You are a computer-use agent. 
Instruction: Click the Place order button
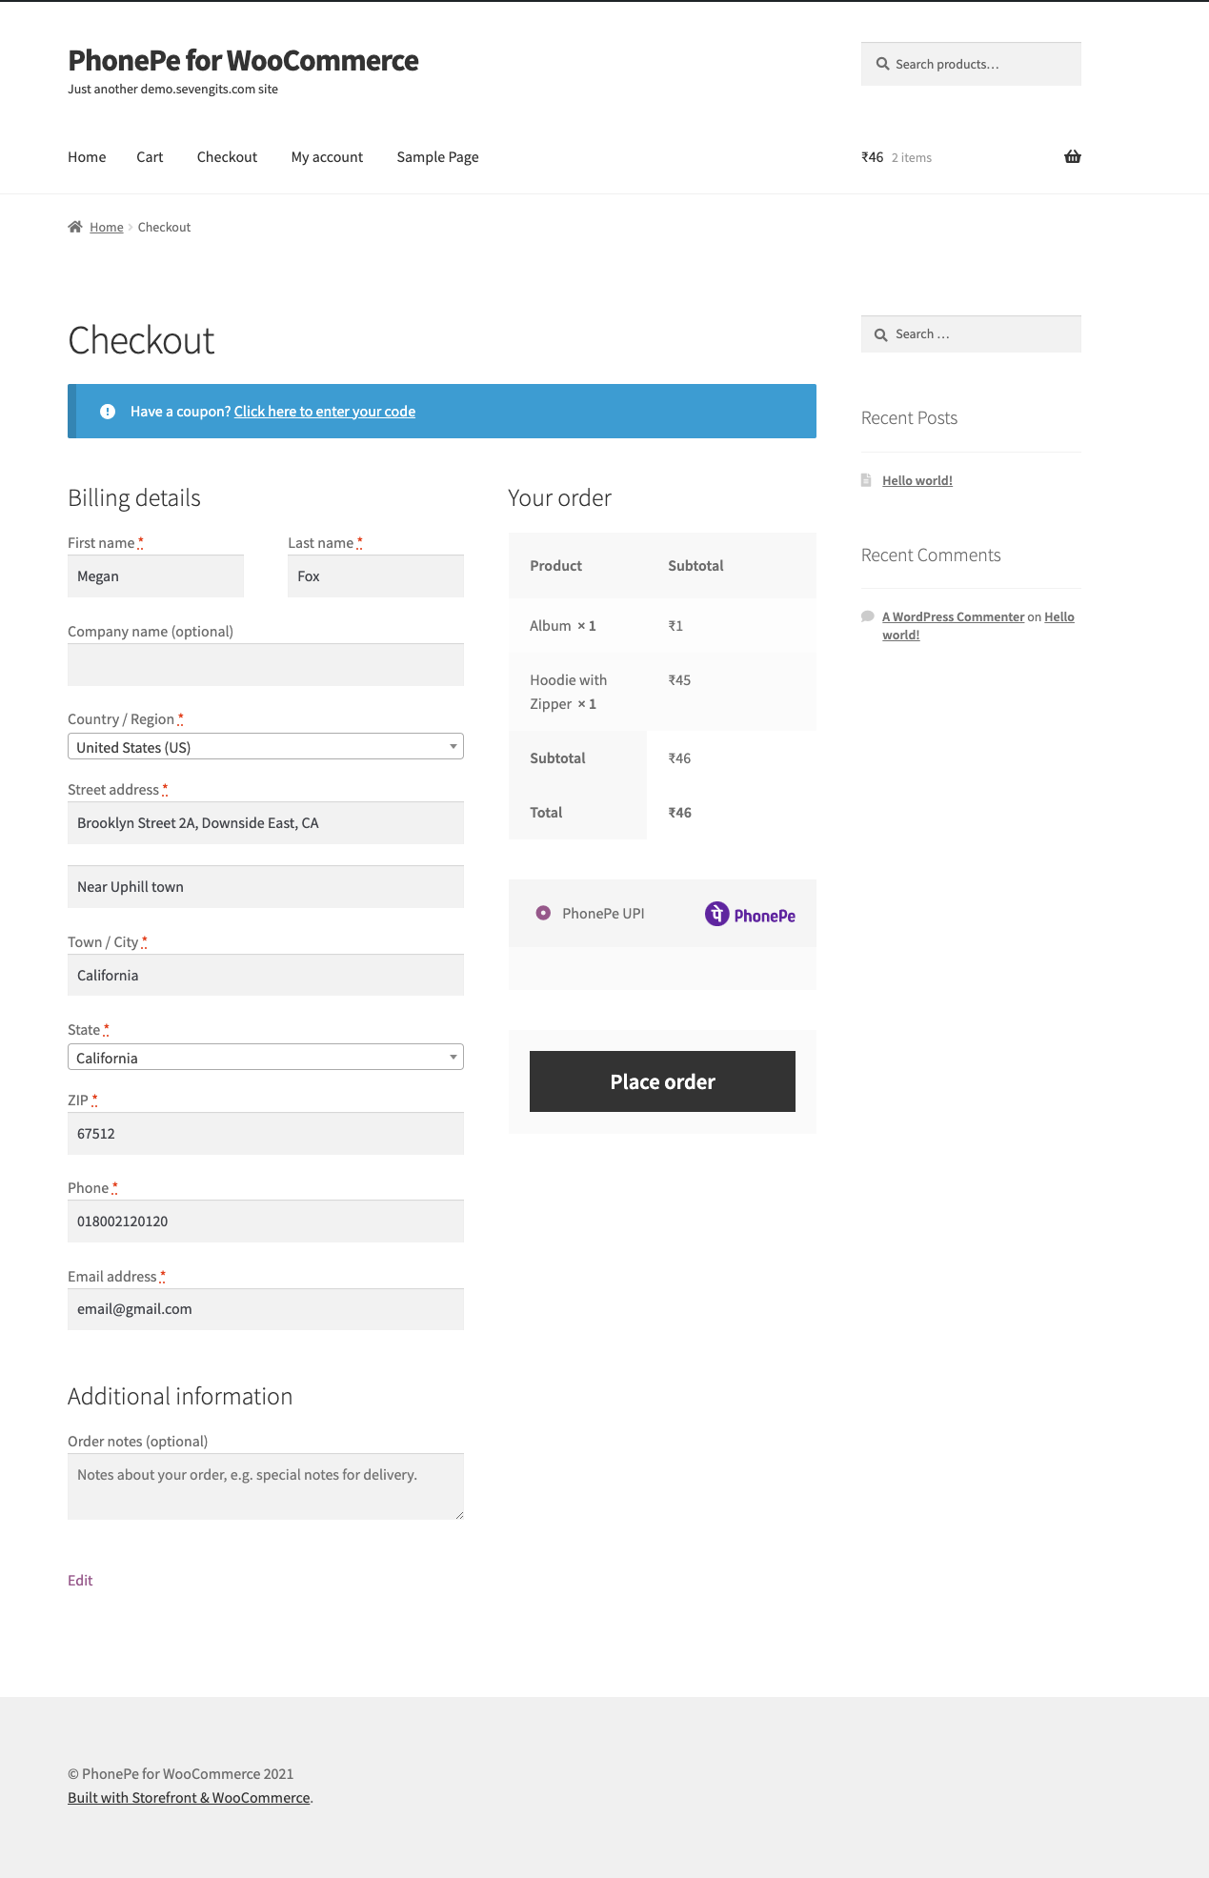(x=662, y=1081)
